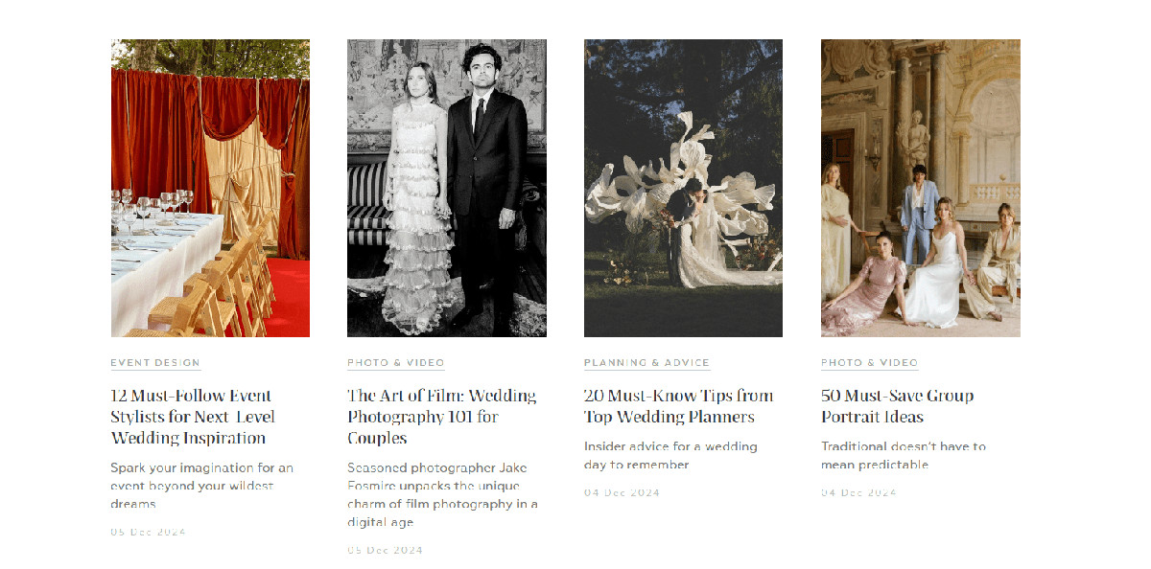Click the 04 Dec 2024 date under group portraits
The image size is (1151, 569).
click(858, 492)
